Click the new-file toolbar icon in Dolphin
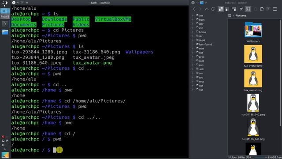 pos(262,9)
